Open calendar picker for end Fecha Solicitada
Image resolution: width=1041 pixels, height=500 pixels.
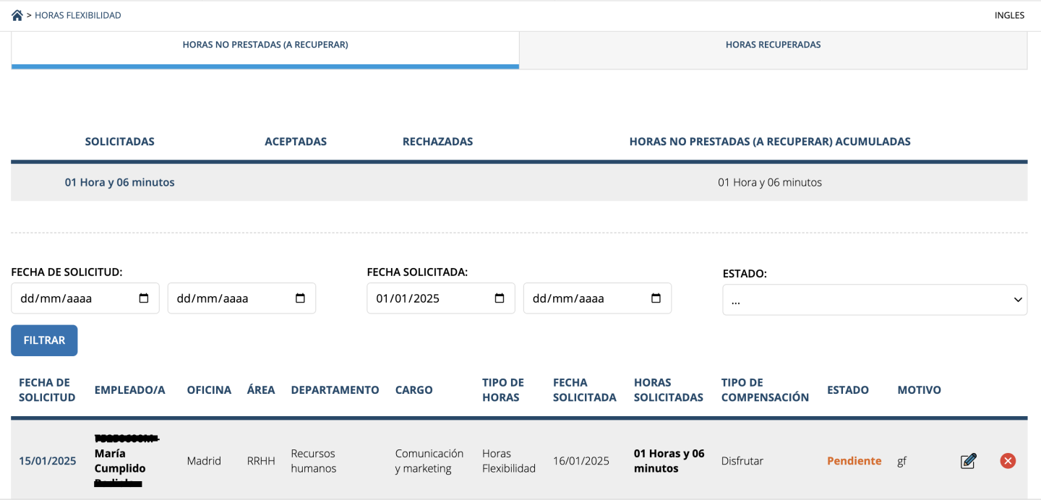[656, 298]
